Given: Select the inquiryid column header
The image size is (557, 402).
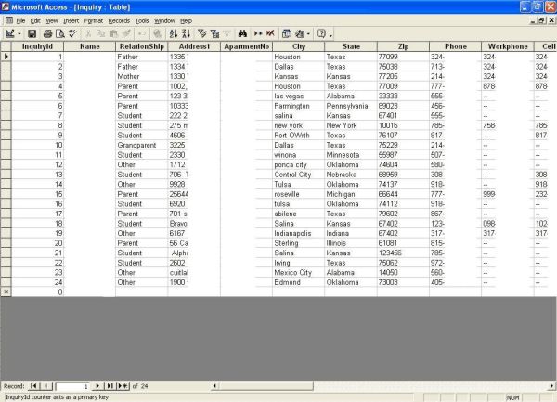Looking at the screenshot, I should [37, 46].
